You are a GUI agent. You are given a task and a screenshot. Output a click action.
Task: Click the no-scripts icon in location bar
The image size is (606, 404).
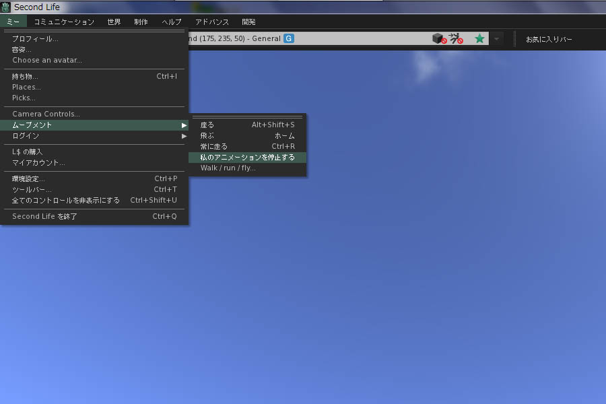(x=456, y=38)
